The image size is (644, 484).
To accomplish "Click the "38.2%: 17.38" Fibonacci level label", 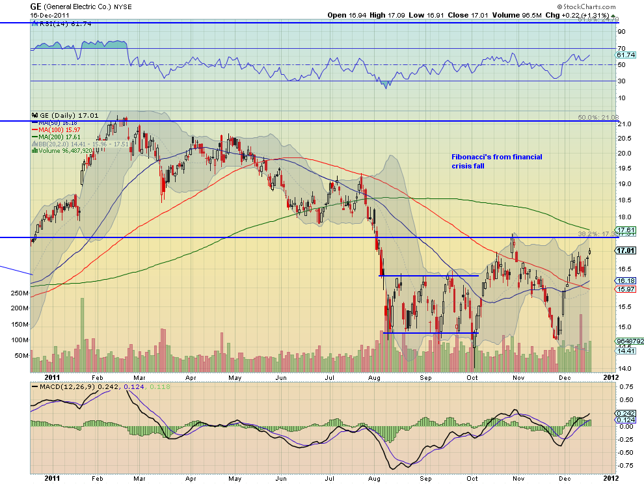I will coord(598,234).
